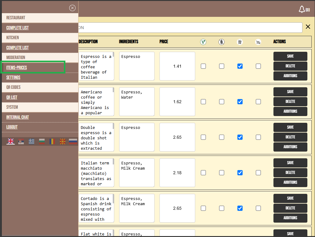Toggle vegetarian checkbox for Americano 1.62 row

pyautogui.click(x=203, y=102)
